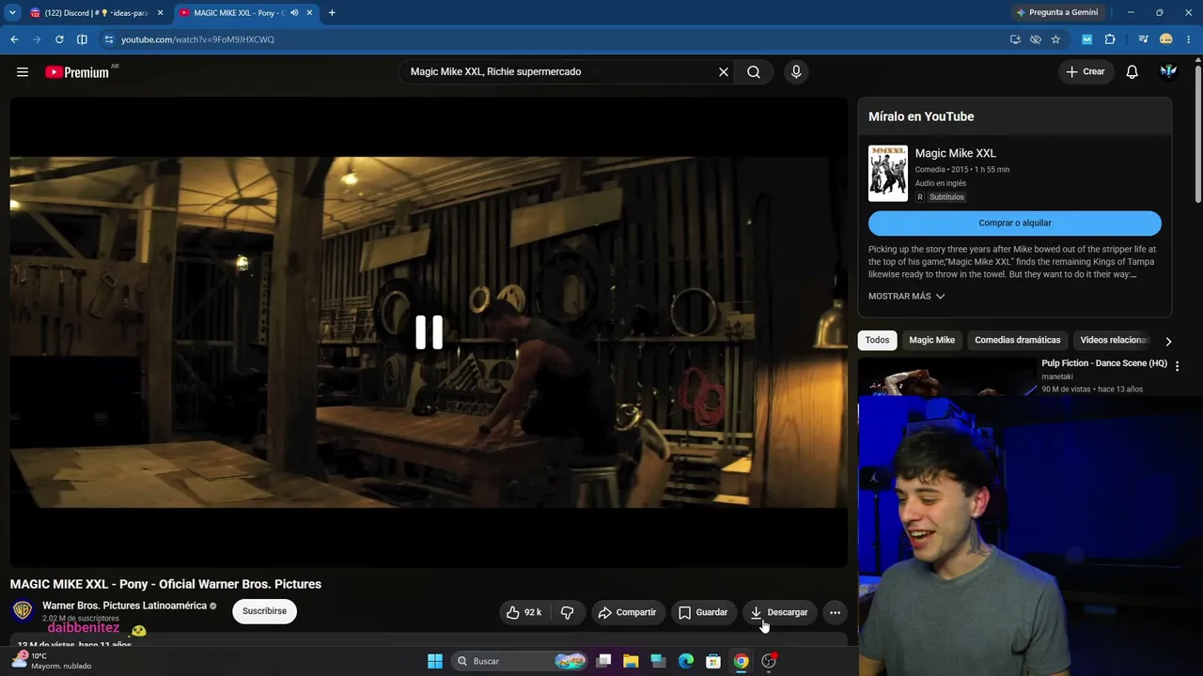Close the Discord browser tab
The image size is (1203, 676).
coord(160,13)
